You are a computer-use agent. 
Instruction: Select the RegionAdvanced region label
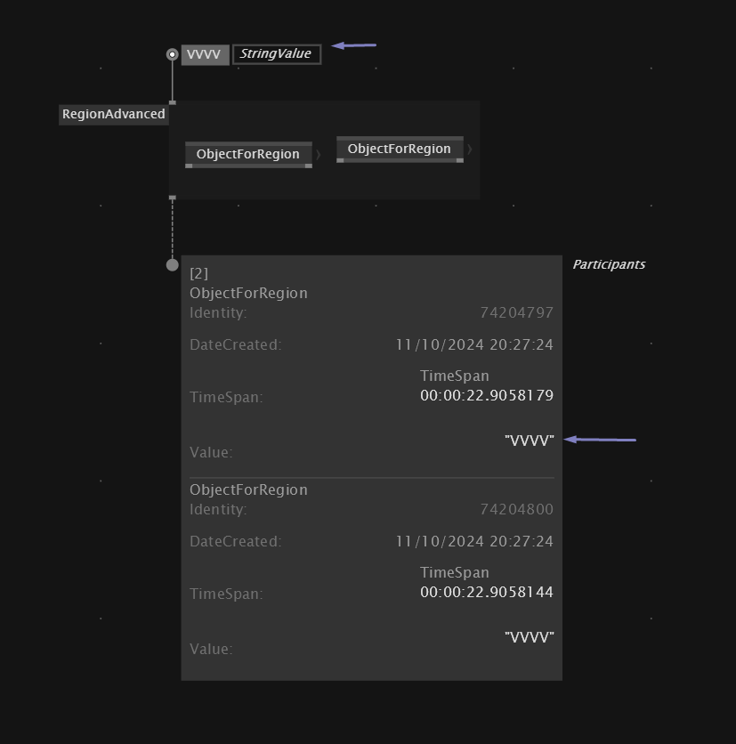[x=113, y=114]
